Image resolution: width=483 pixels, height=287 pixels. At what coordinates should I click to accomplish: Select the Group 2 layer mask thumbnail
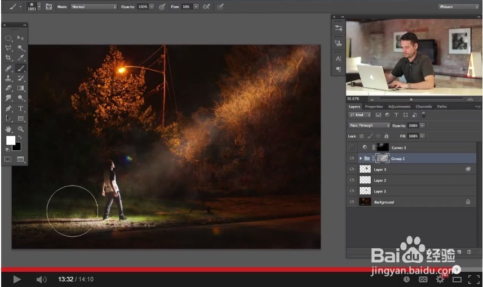point(382,158)
